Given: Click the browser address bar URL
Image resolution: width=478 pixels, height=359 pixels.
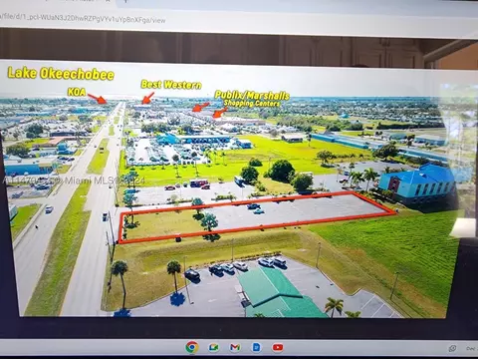Looking at the screenshot, I should coord(83,19).
